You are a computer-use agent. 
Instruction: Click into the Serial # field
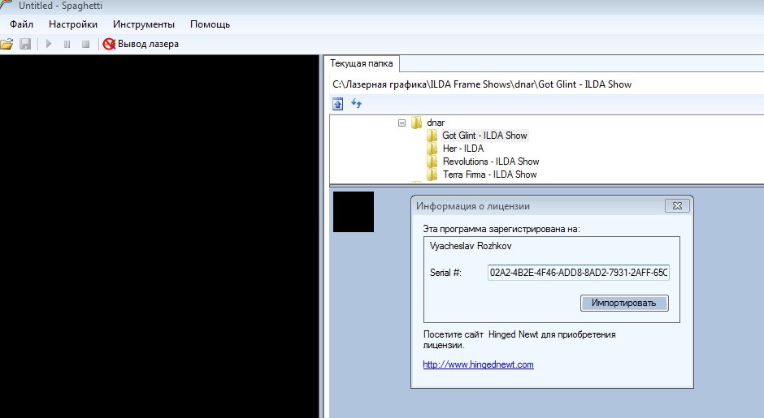[x=578, y=273]
